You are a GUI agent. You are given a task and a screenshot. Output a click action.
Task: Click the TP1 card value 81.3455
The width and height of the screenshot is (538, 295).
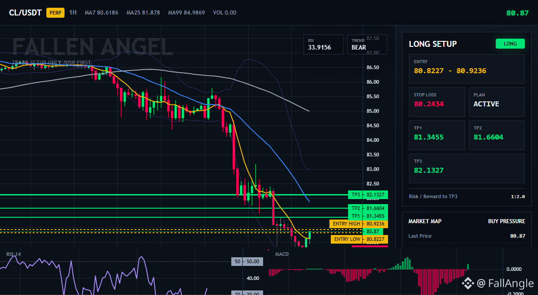tap(428, 137)
